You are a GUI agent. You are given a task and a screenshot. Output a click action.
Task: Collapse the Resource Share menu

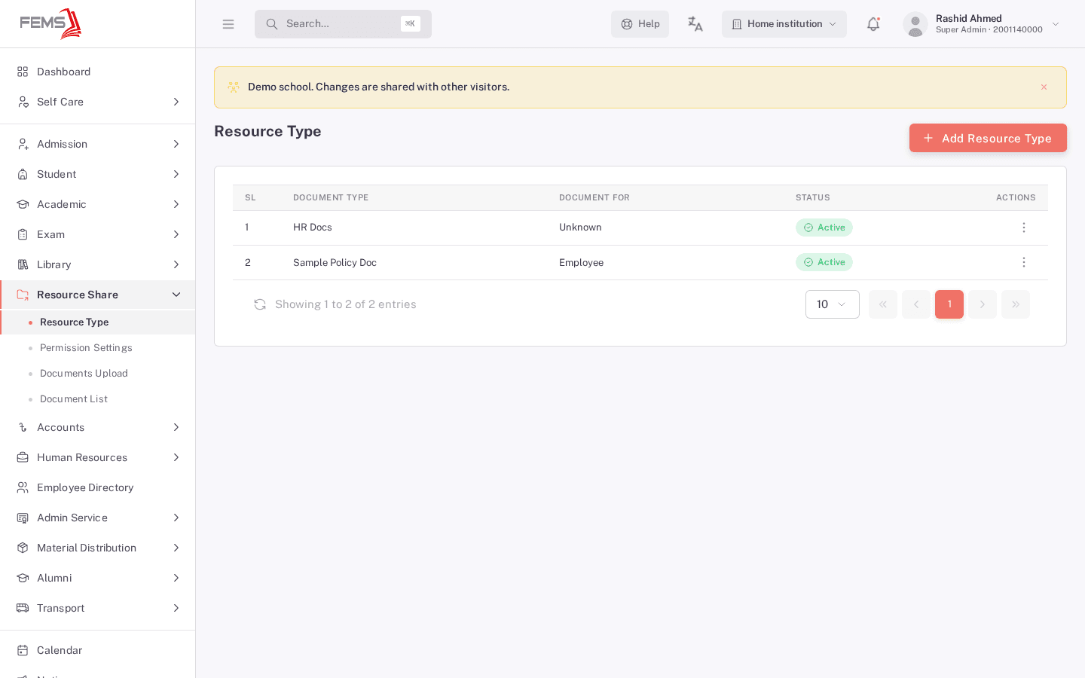tap(98, 295)
